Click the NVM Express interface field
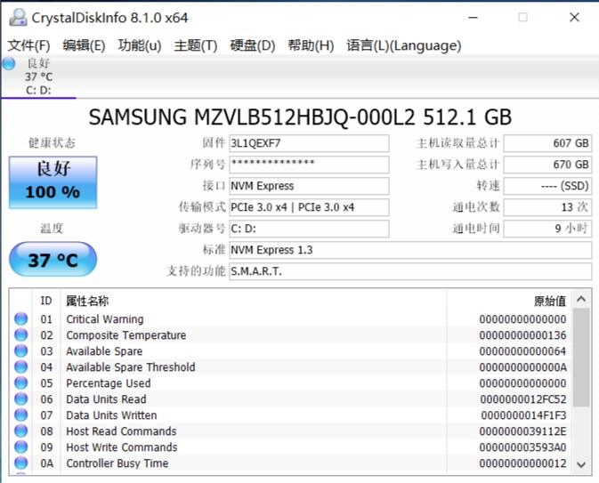The height and width of the screenshot is (483, 599). click(x=309, y=186)
